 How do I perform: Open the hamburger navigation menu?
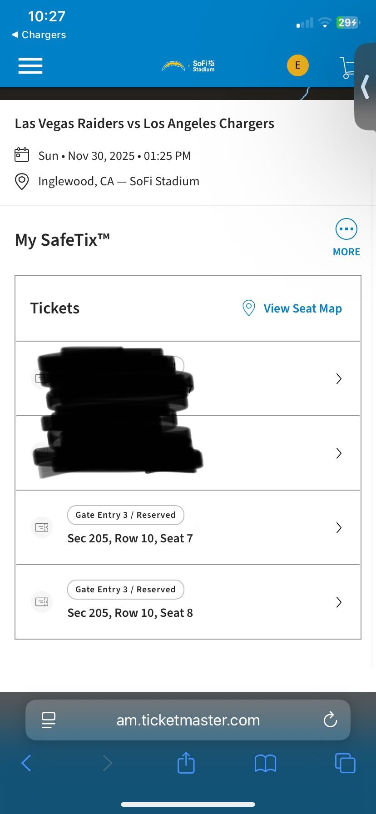pyautogui.click(x=30, y=66)
